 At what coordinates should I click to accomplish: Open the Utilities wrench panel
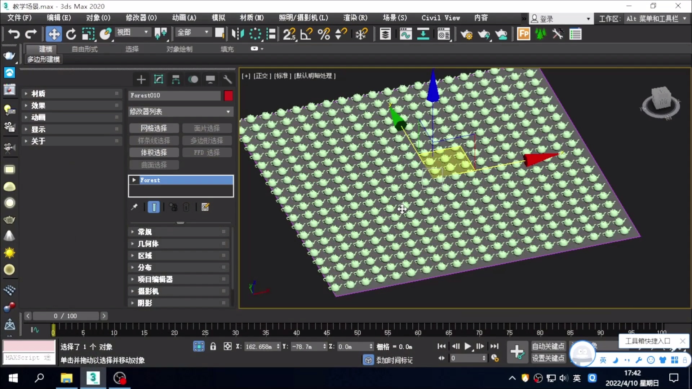227,80
